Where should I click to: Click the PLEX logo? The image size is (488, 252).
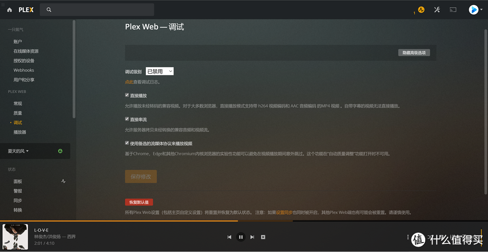pos(26,9)
